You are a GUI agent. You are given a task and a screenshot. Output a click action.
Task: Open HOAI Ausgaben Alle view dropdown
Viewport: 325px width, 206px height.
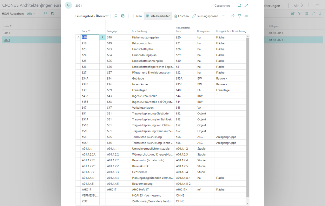[31, 13]
